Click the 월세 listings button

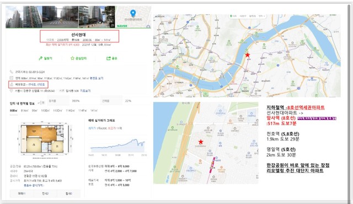[x=68, y=194]
